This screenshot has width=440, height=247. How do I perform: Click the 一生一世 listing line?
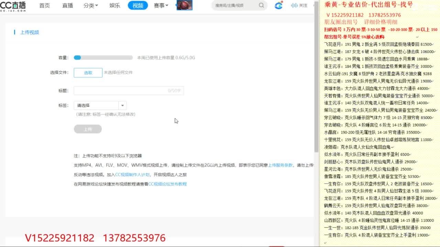pos(378,227)
